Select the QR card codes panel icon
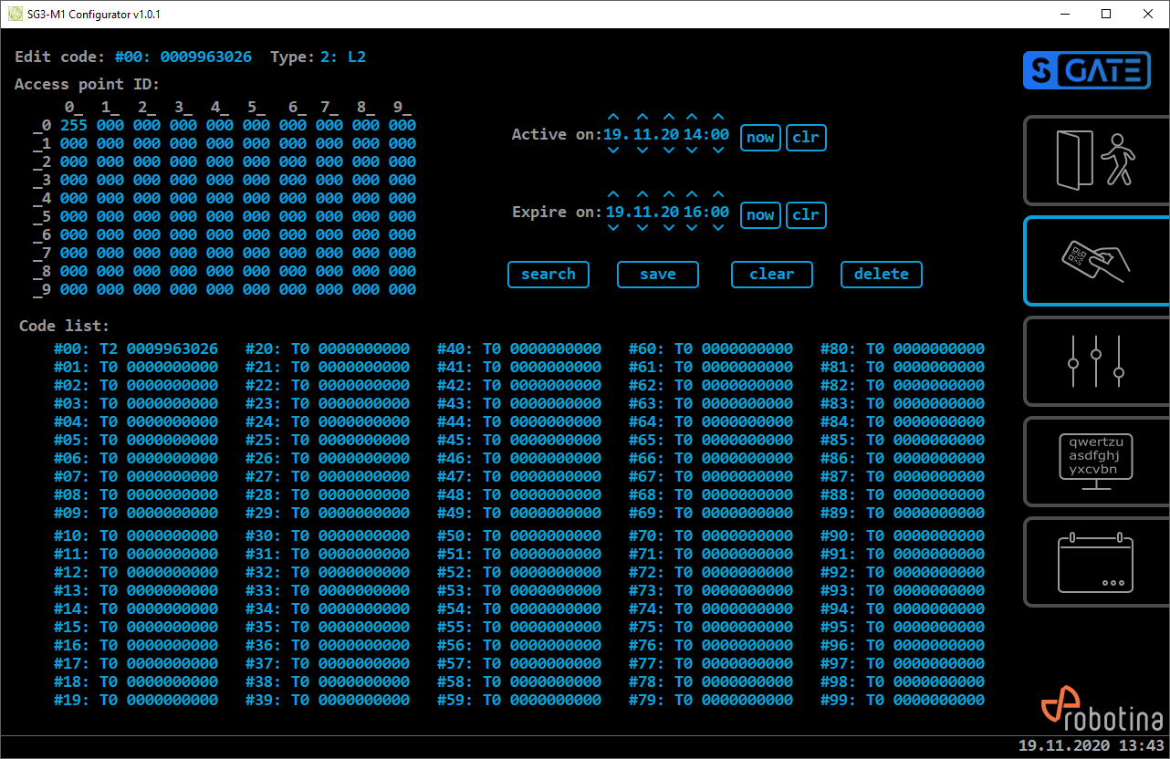 (x=1095, y=261)
